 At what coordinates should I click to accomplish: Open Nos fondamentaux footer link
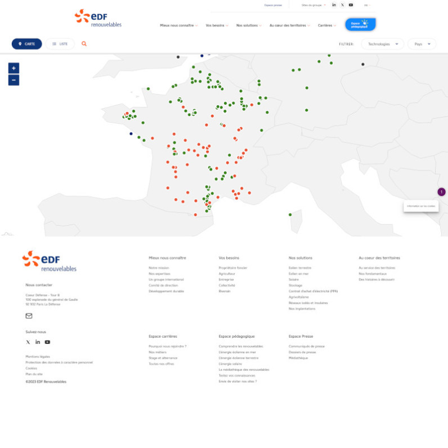pos(373,274)
